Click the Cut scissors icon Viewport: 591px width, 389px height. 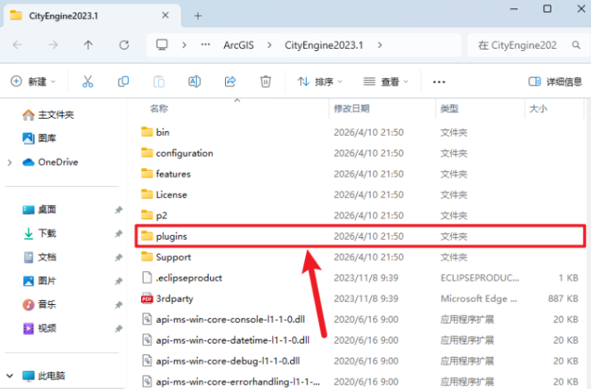[87, 82]
